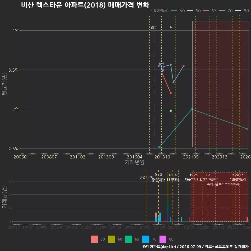This screenshot has height=251, width=251.
Task: Click the 3억 y-axis label
Action: pos(15,109)
